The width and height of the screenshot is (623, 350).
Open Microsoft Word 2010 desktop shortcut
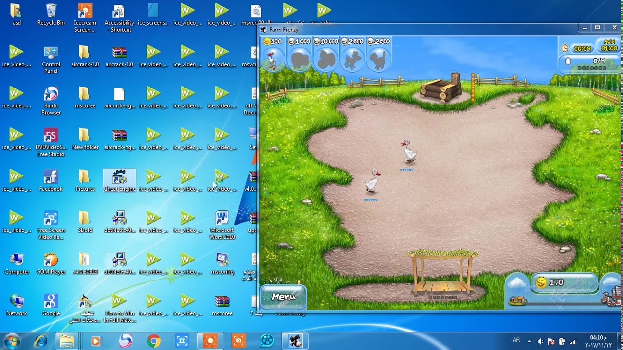point(222,226)
